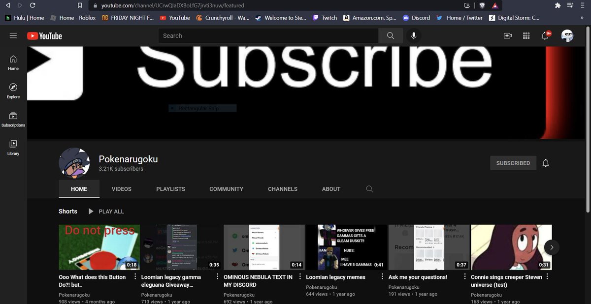
Task: Open the Home - Roblox bookmark
Action: pyautogui.click(x=73, y=18)
